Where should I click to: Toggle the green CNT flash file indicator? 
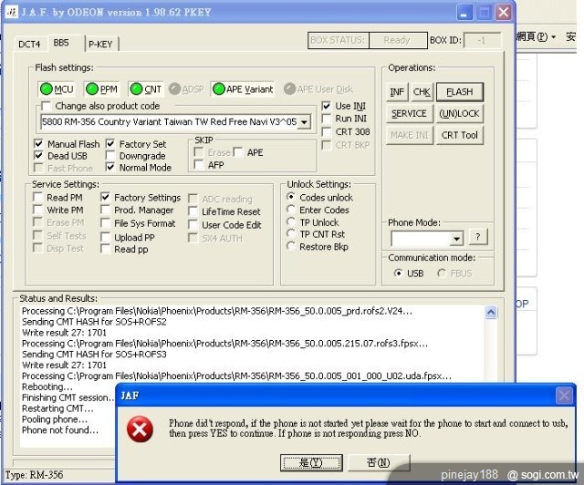[x=146, y=89]
